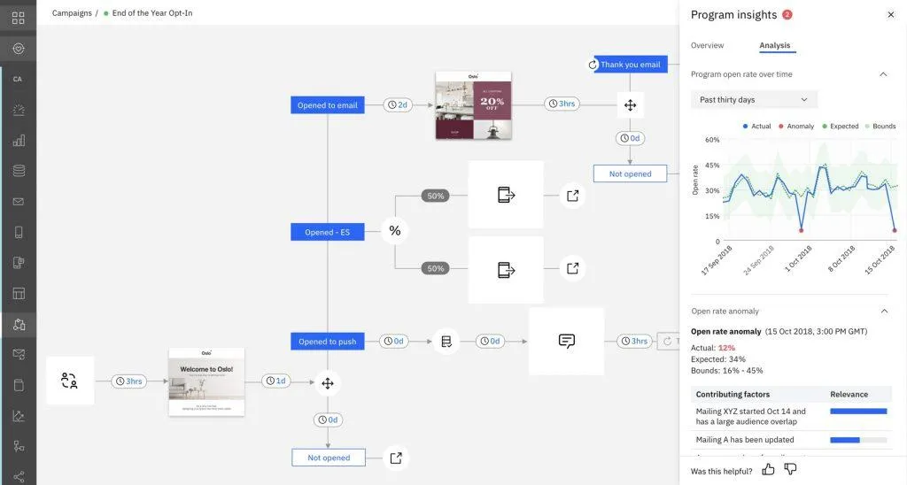This screenshot has width=907, height=485.
Task: Switch to the Overview tab
Action: point(707,45)
